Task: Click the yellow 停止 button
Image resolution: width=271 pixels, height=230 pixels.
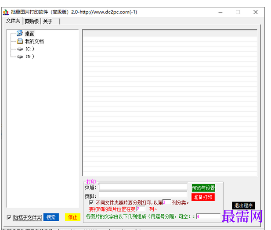Action: coord(72,217)
